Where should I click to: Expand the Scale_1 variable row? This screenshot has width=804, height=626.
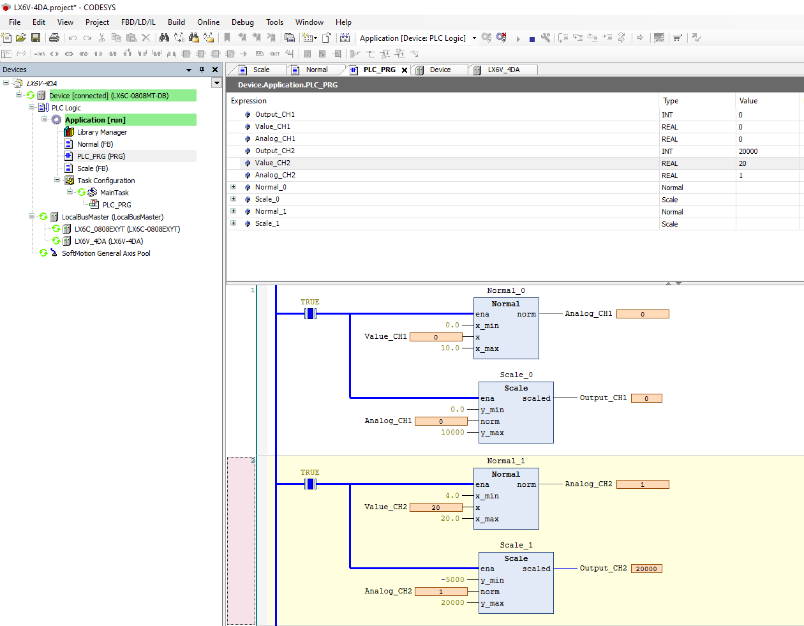point(233,223)
